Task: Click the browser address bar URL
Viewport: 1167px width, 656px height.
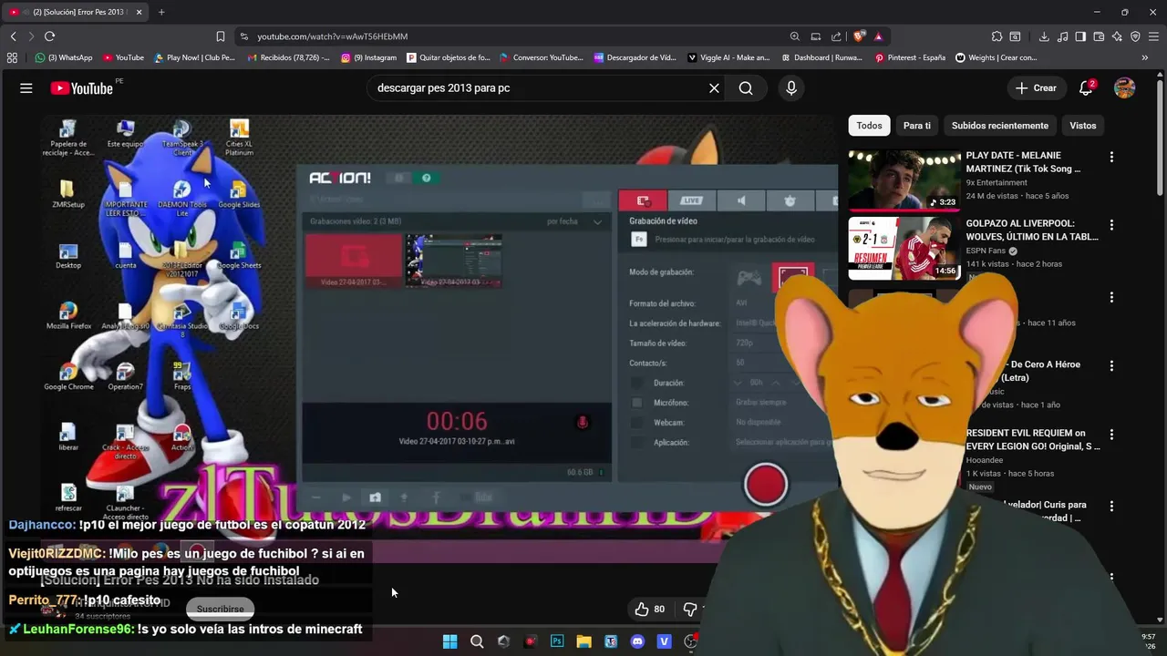Action: tap(333, 36)
